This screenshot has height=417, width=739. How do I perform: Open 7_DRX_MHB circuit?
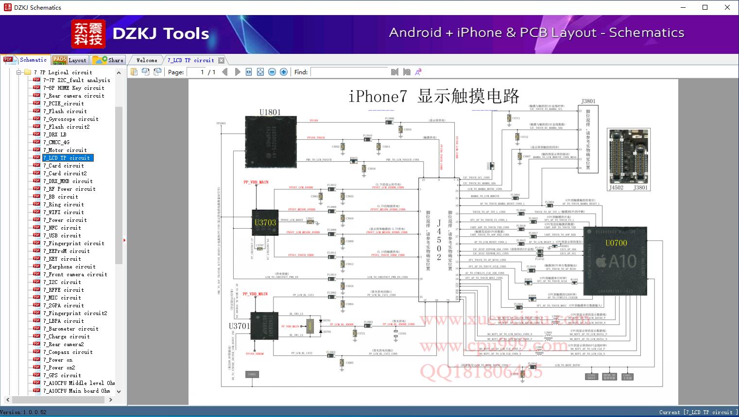pos(68,181)
